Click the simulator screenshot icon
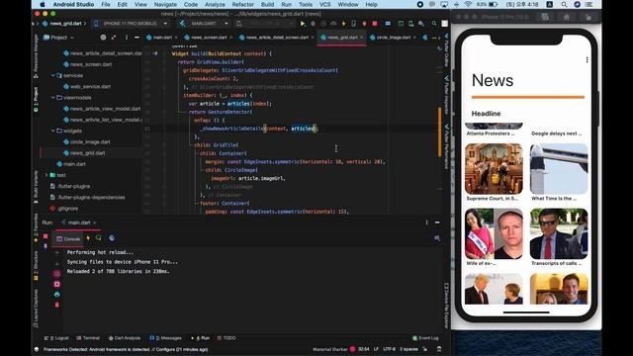 coord(545,17)
